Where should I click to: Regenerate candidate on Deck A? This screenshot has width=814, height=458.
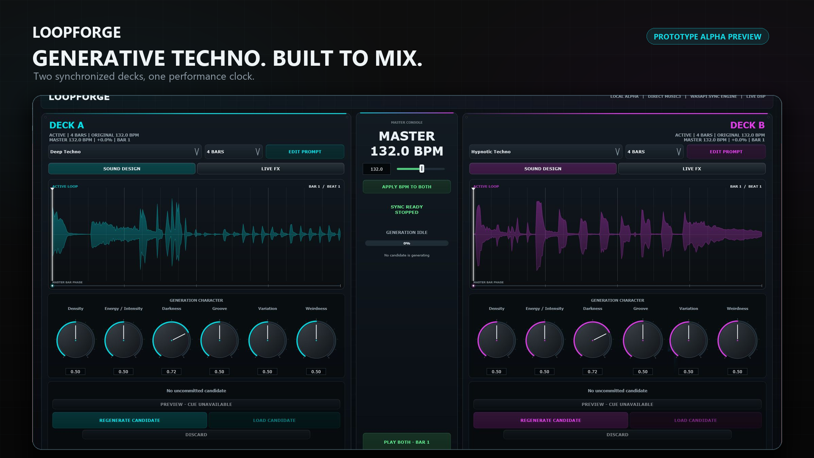(130, 420)
